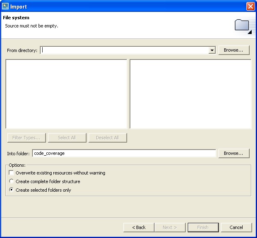Click the Into folder field containing code_coverage
The height and width of the screenshot is (238, 257).
(x=124, y=153)
